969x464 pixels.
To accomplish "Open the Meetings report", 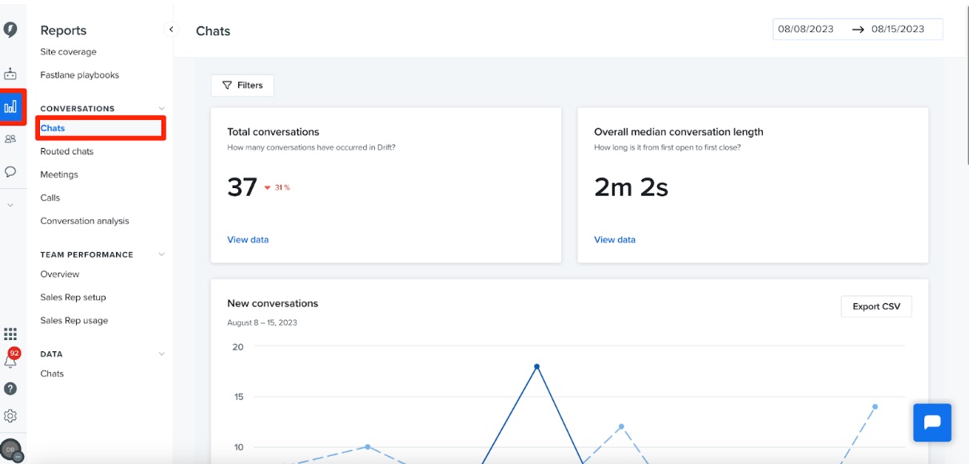I will tap(59, 174).
